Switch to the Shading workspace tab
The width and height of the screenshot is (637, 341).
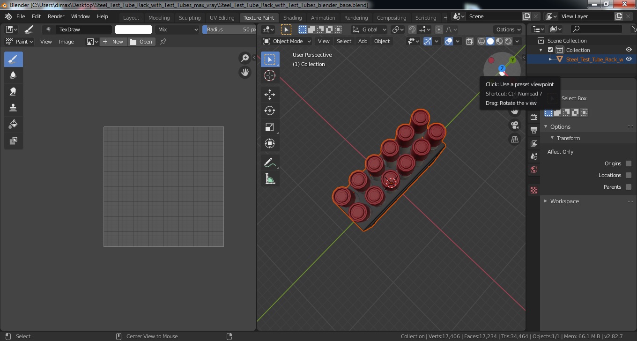coord(292,18)
